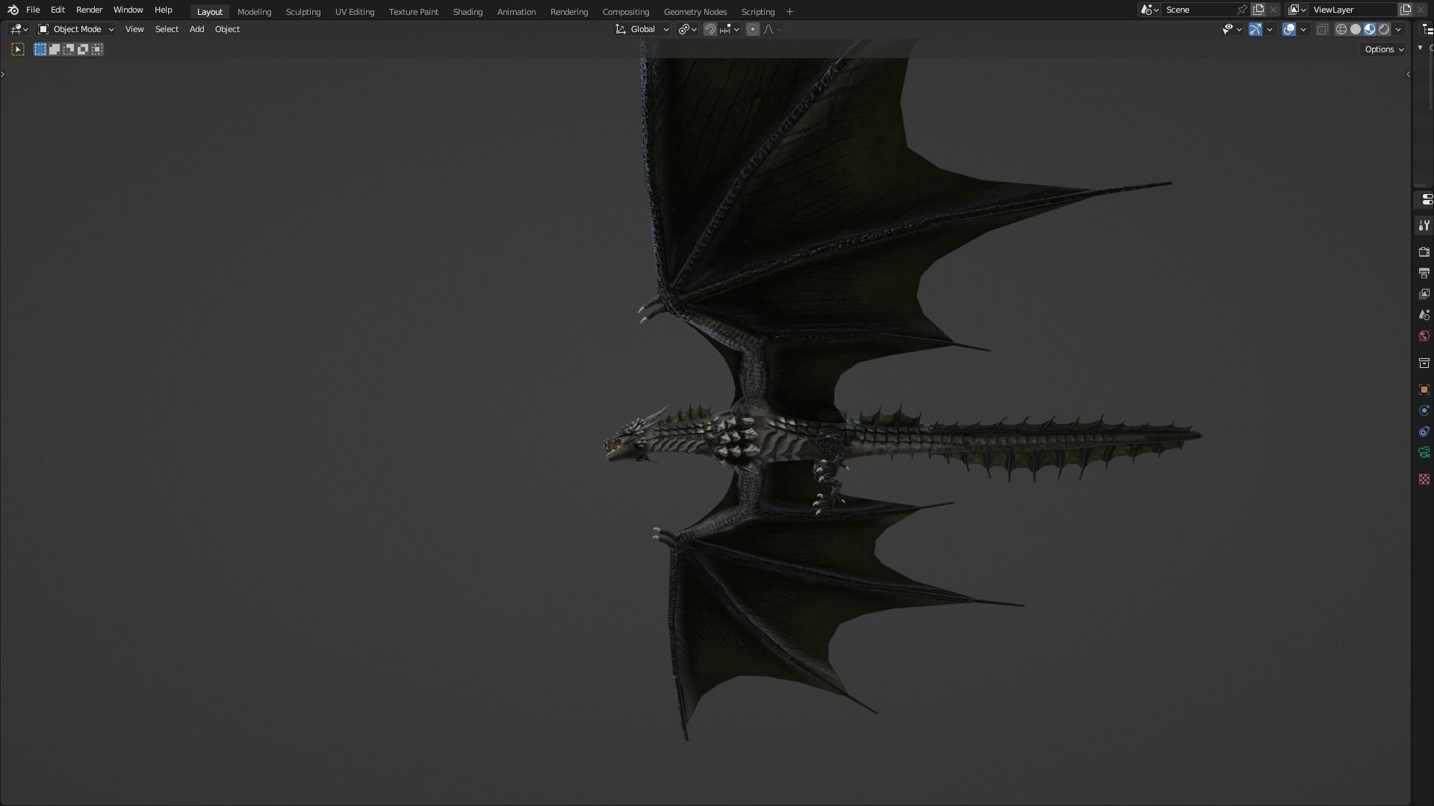Open the viewport View menu

click(134, 29)
